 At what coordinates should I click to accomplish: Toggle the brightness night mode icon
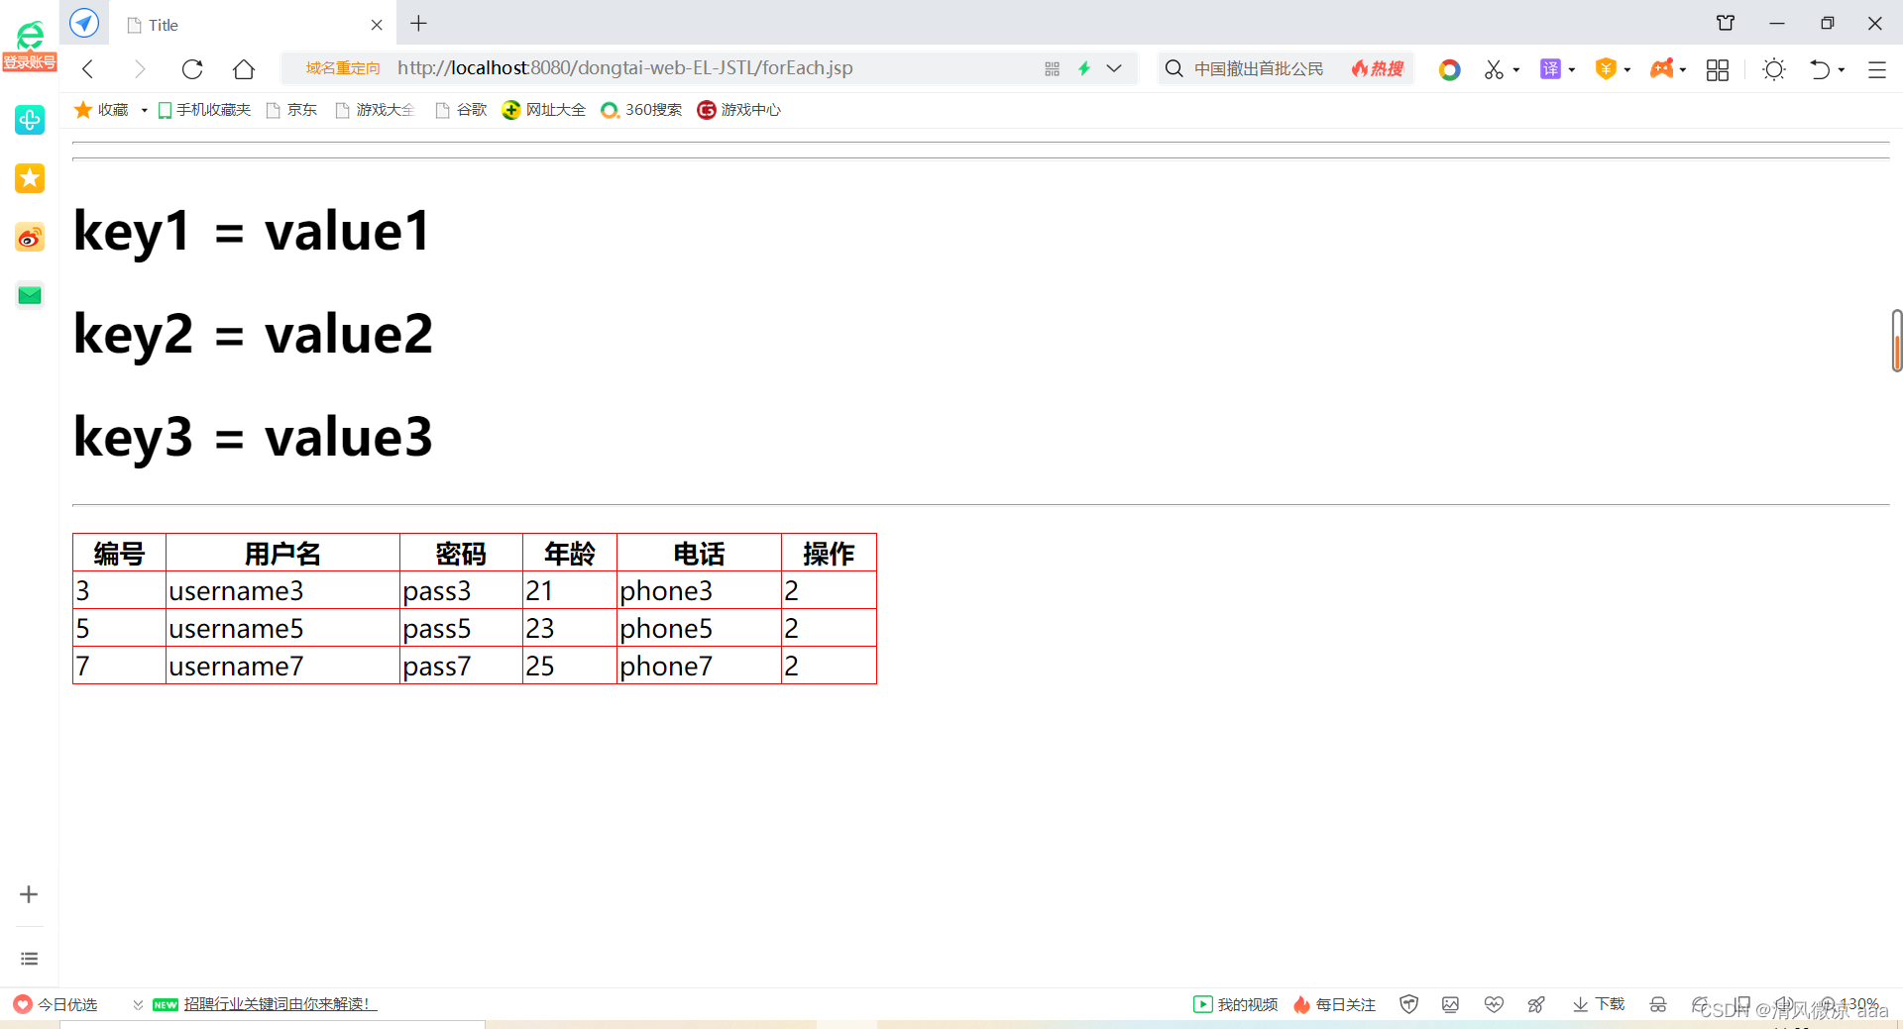point(1774,69)
